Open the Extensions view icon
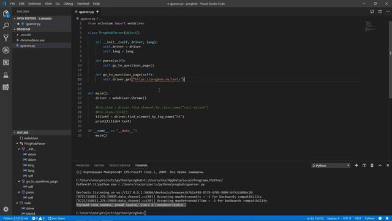Image resolution: width=392 pixels, height=221 pixels. coord(6,63)
